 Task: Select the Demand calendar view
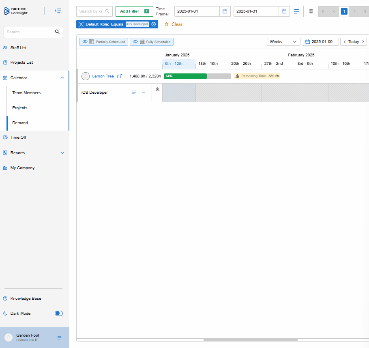point(20,123)
